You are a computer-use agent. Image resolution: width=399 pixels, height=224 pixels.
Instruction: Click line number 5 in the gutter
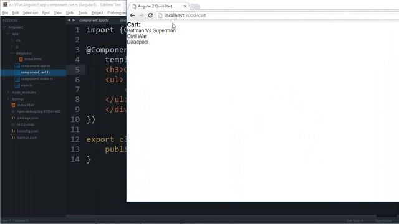pos(77,70)
